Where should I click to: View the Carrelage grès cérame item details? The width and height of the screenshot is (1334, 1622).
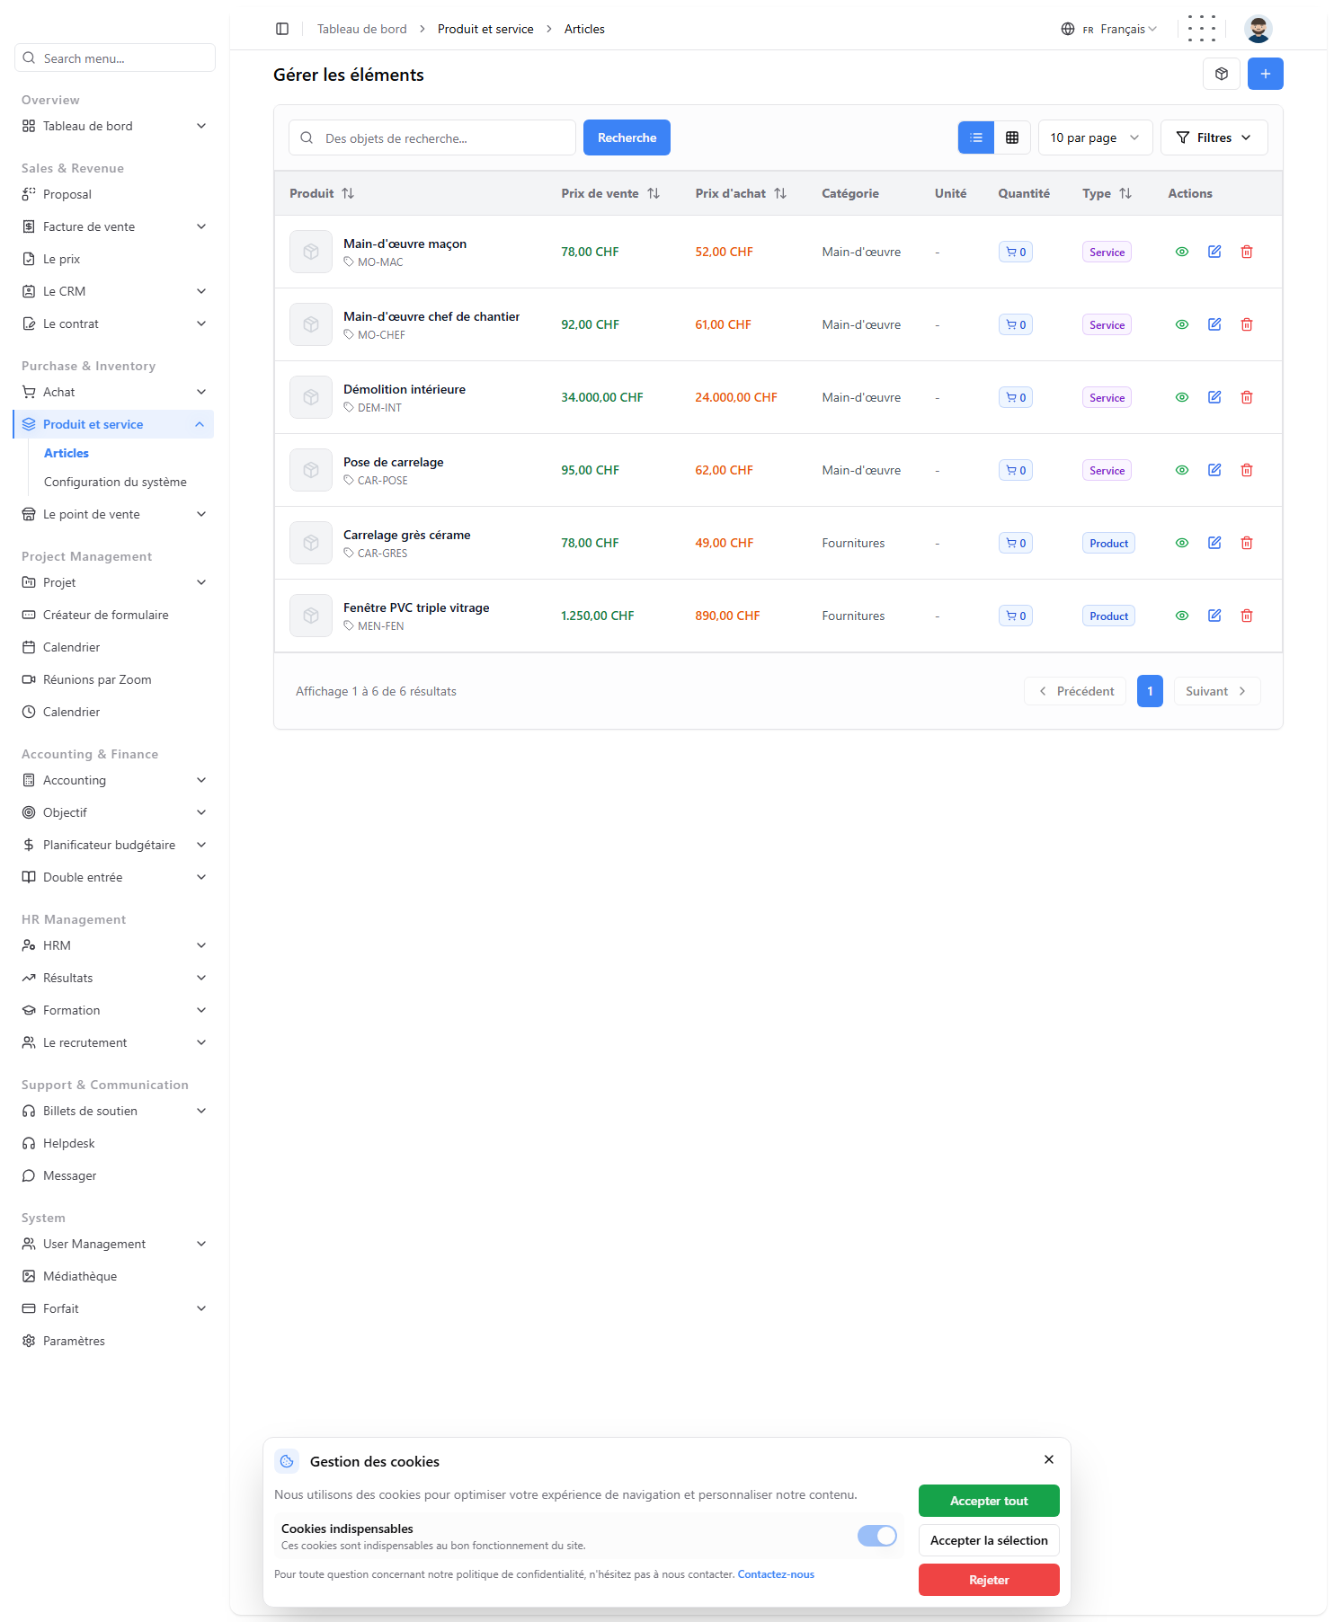pos(1181,543)
